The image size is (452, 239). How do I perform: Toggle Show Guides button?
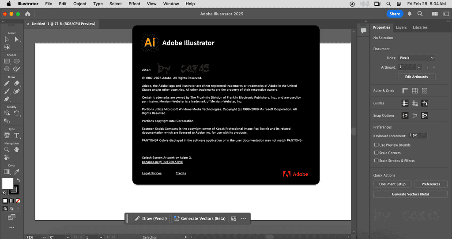[405, 103]
